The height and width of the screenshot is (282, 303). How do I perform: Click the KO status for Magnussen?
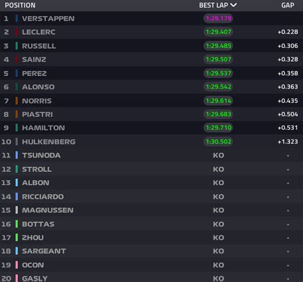point(219,210)
